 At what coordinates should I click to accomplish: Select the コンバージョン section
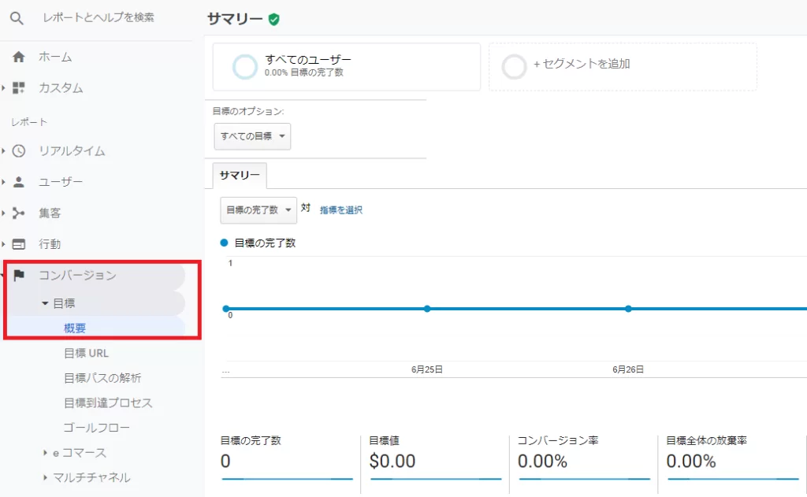78,275
